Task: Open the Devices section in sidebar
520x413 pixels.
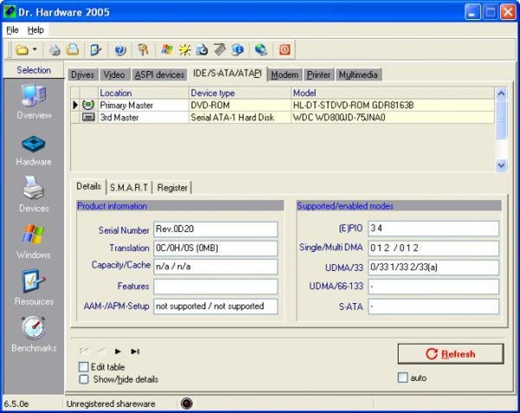Action: (34, 195)
